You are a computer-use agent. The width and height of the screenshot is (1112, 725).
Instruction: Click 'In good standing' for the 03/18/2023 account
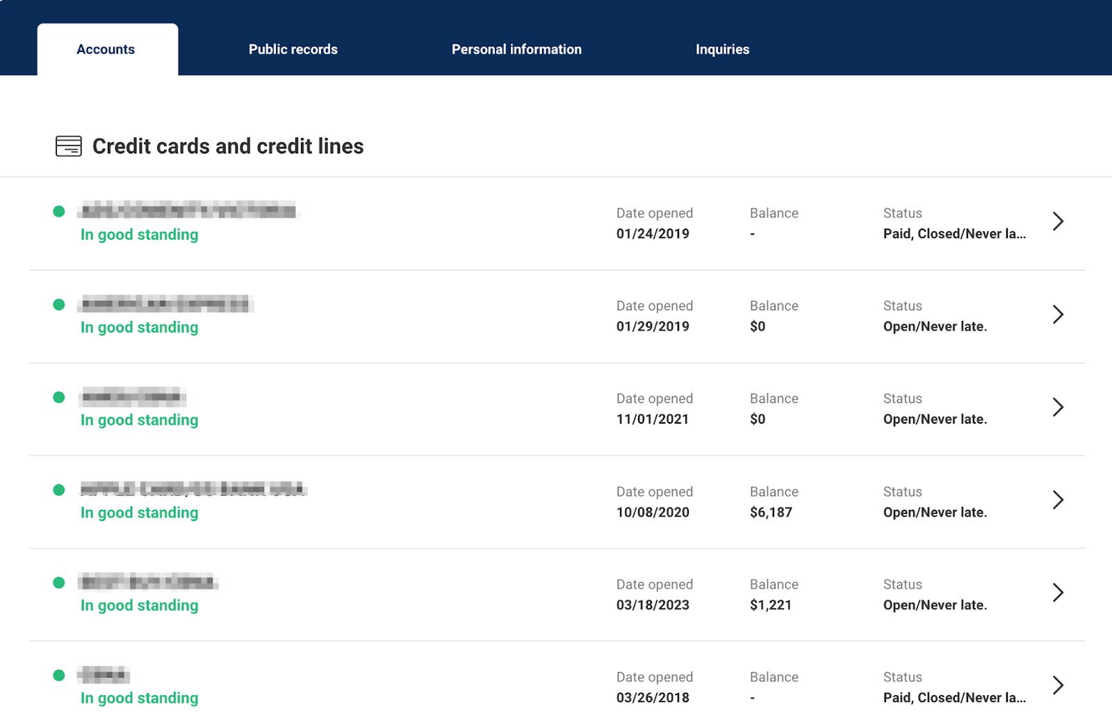click(139, 606)
